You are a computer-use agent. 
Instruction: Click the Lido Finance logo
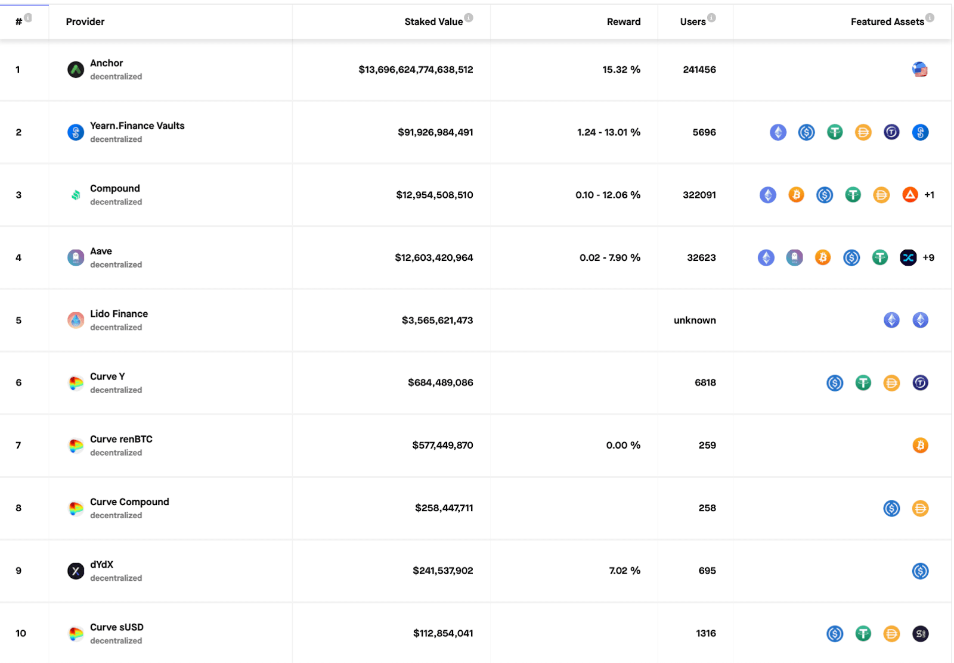coord(75,320)
